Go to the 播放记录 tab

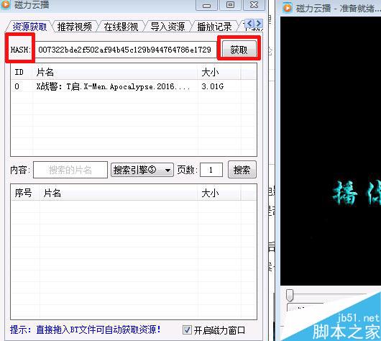point(214,27)
